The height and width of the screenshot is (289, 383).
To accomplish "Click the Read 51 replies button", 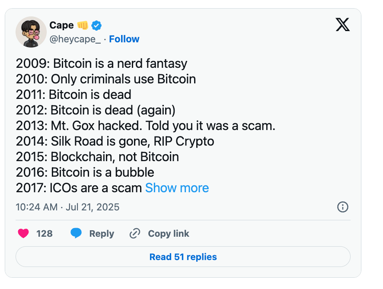I will (x=182, y=257).
